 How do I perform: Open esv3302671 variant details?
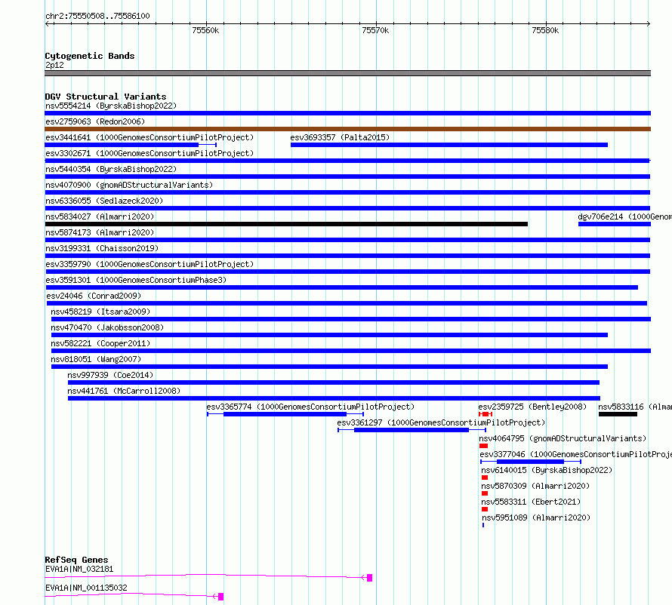pyautogui.click(x=150, y=153)
